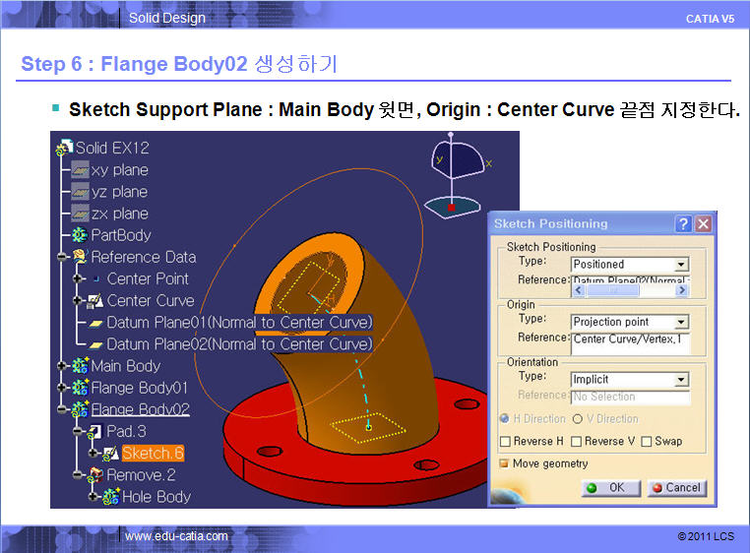Check the Swap option

click(647, 442)
